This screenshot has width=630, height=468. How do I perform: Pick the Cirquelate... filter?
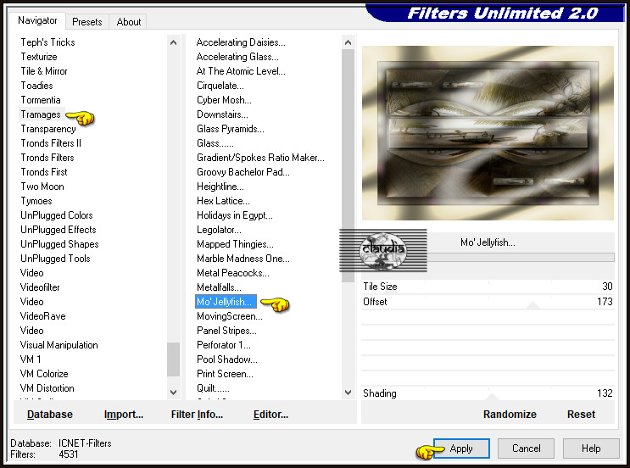tap(220, 86)
